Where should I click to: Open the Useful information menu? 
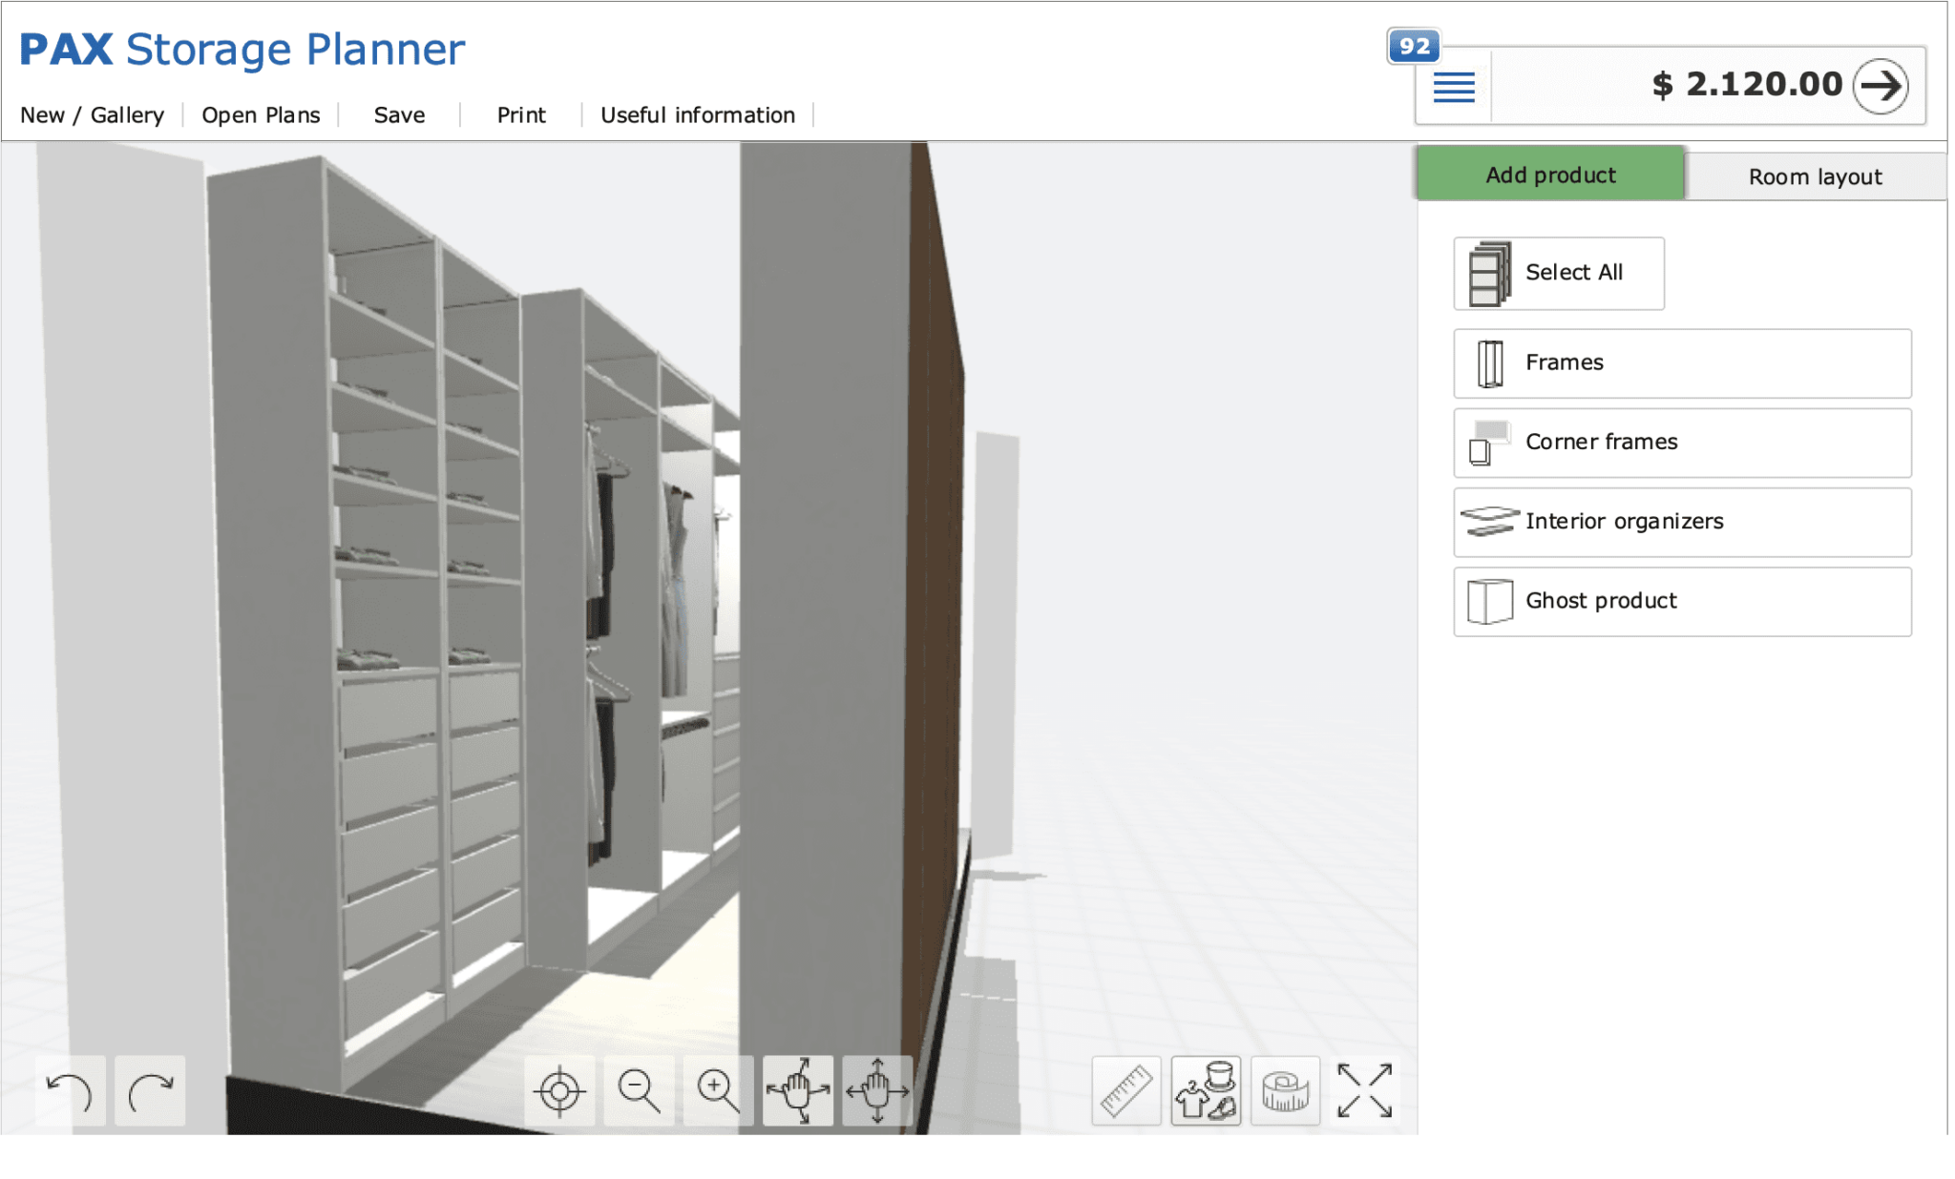pos(698,114)
